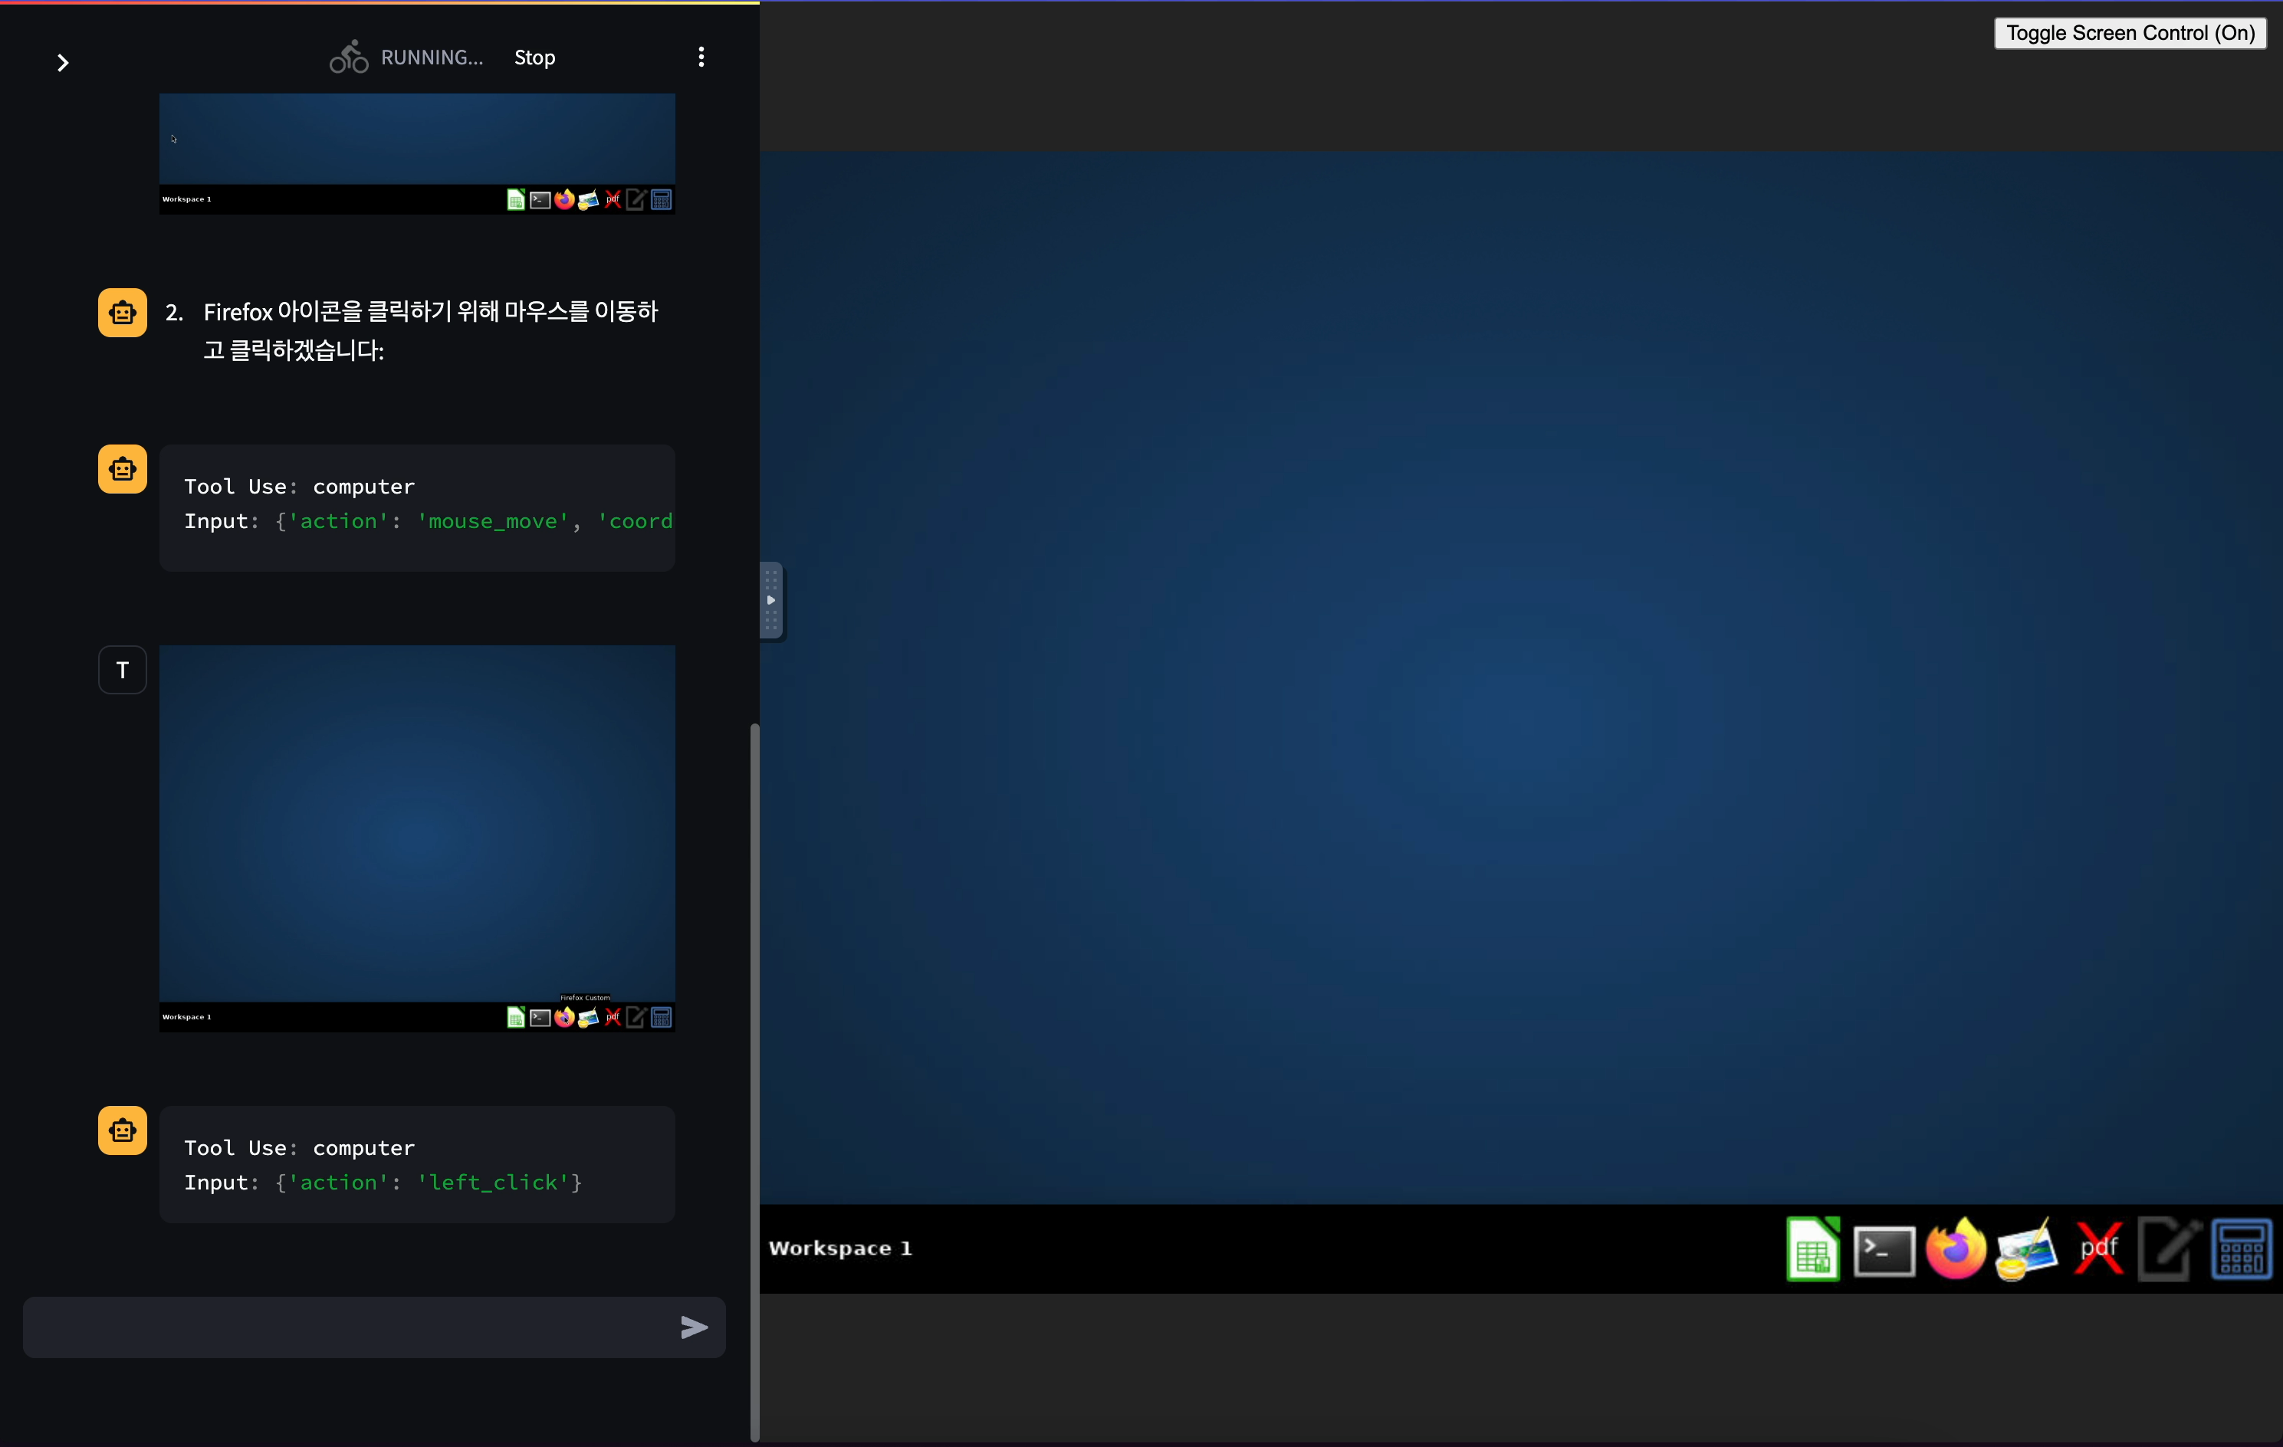Launch the pdf viewer icon
The image size is (2283, 1447).
point(2098,1249)
